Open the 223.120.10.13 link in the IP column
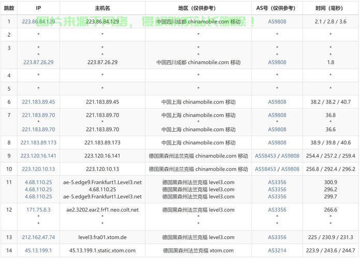Image resolution: width=360 pixels, height=258 pixels. [x=39, y=169]
